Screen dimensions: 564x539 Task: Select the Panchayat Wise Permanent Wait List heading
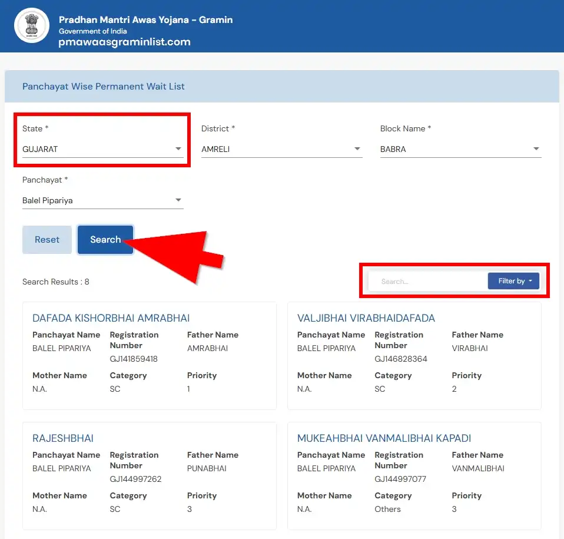[x=103, y=87]
